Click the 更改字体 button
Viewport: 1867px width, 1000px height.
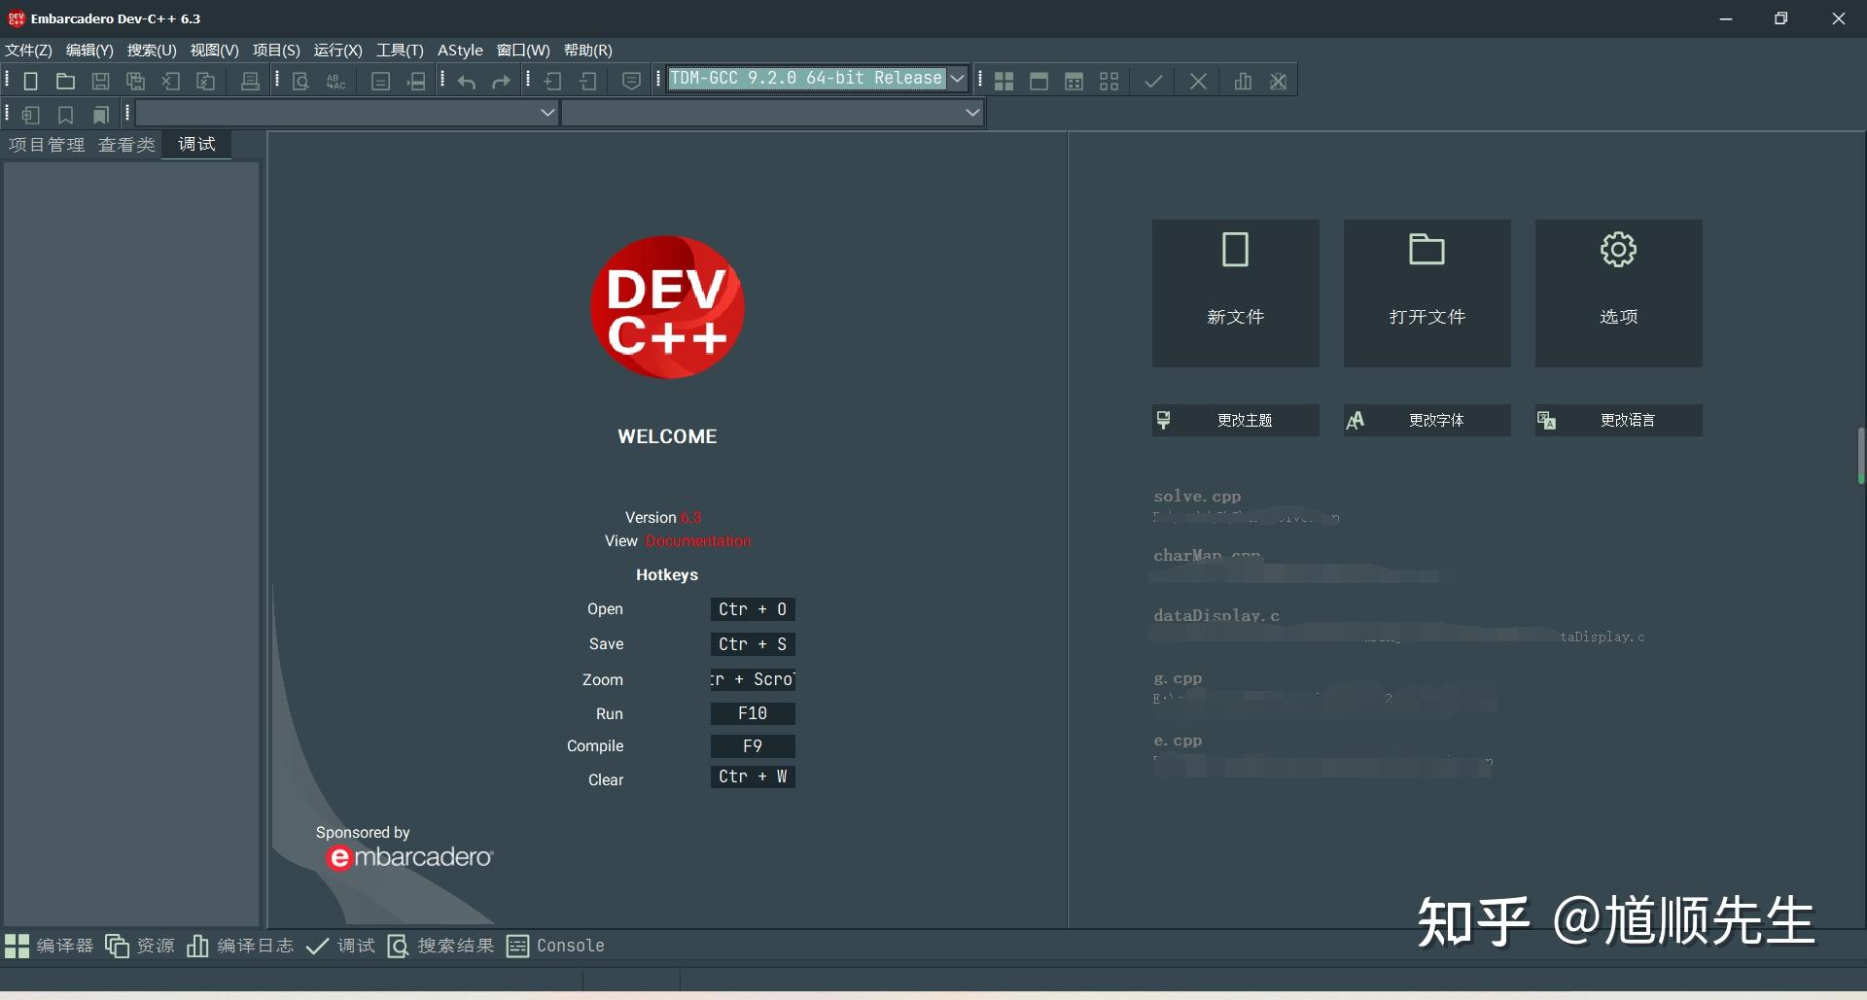[1427, 421]
